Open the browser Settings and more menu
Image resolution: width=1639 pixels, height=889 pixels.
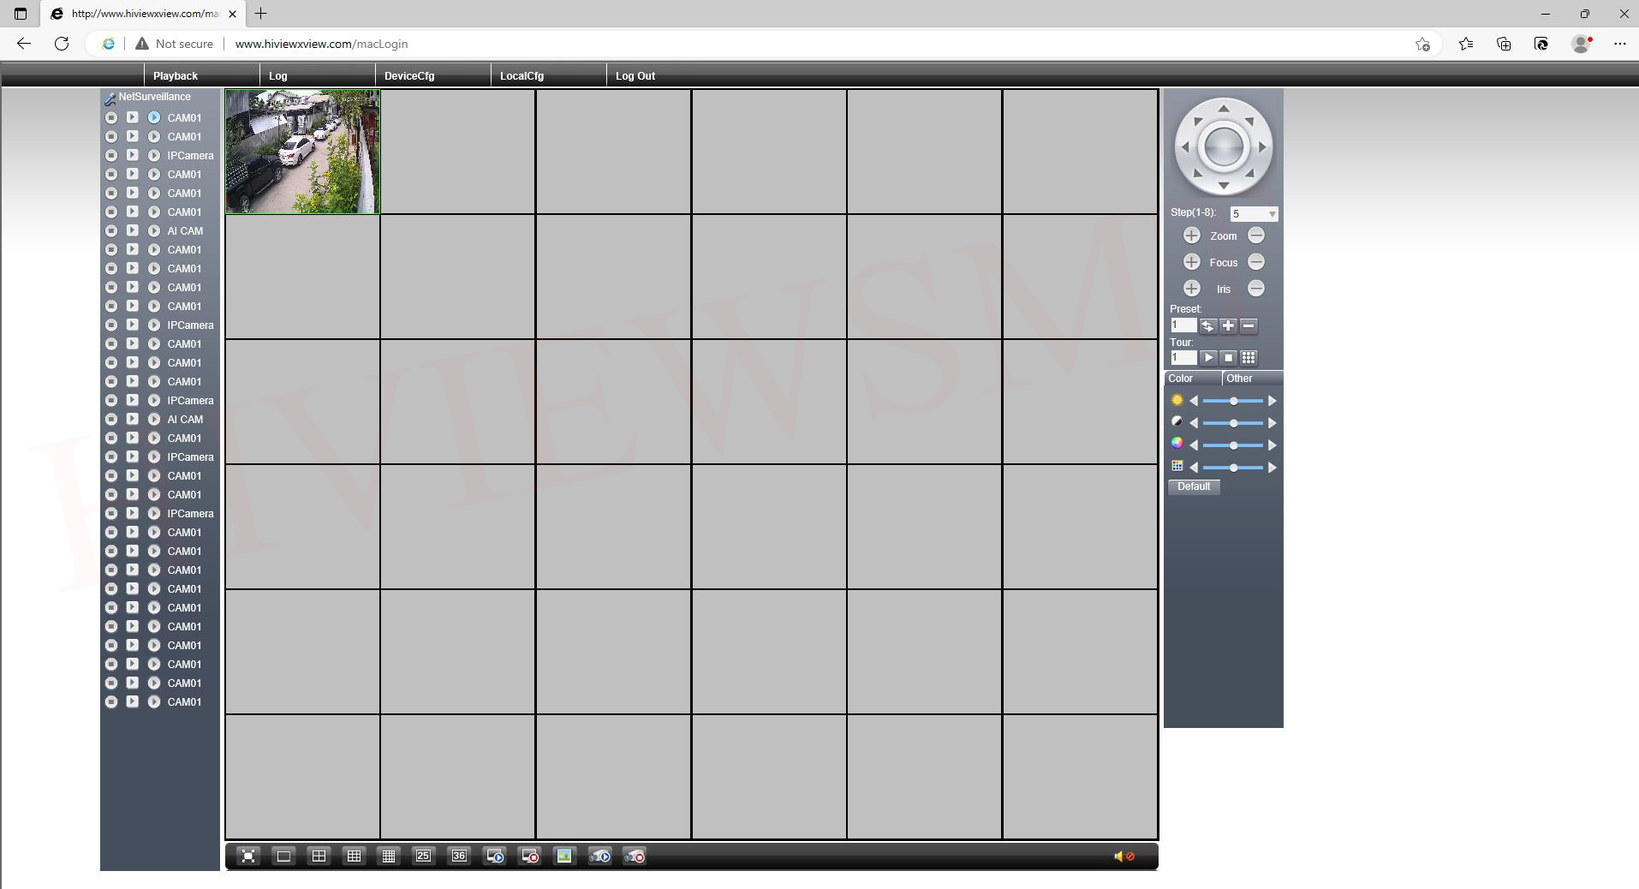click(1619, 44)
